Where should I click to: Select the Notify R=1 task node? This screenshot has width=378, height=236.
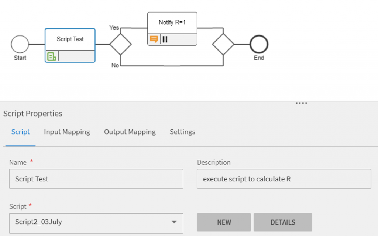click(172, 23)
